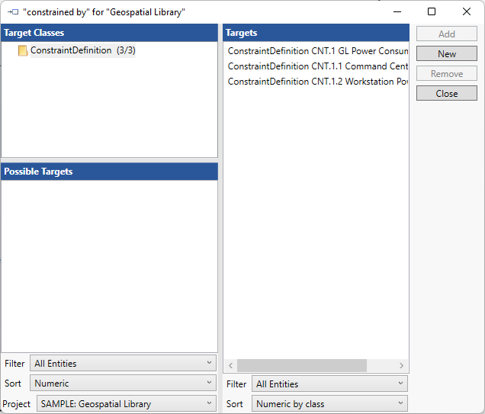Select CNT.1.2 Workstation target

click(x=317, y=82)
